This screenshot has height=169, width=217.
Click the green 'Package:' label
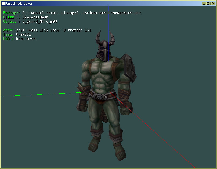pos(12,13)
